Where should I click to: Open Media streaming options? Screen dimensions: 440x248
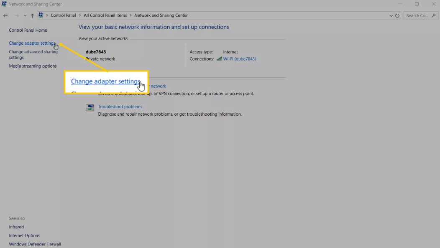[x=33, y=66]
